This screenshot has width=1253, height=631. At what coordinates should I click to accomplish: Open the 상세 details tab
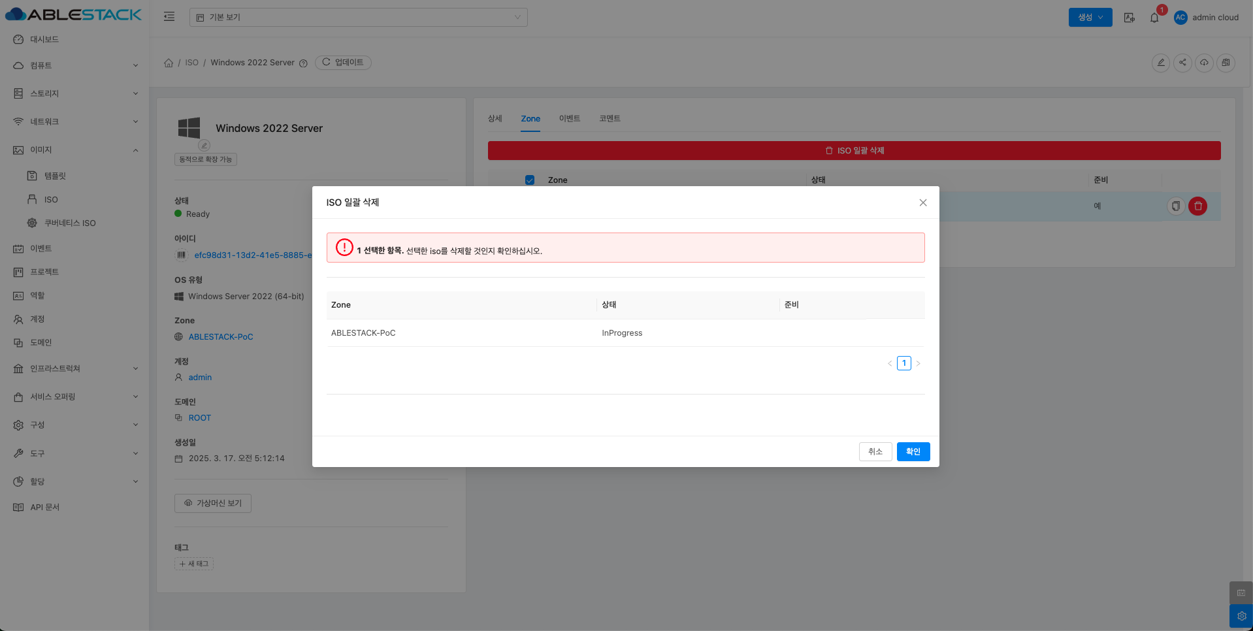pyautogui.click(x=495, y=118)
